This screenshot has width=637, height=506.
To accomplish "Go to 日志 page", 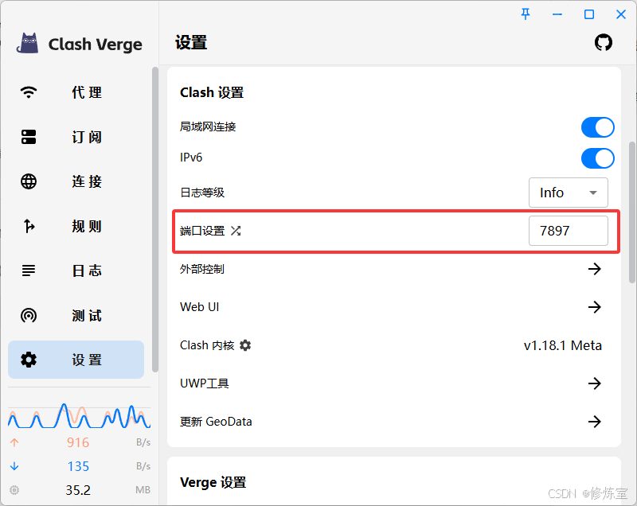I will pos(76,271).
